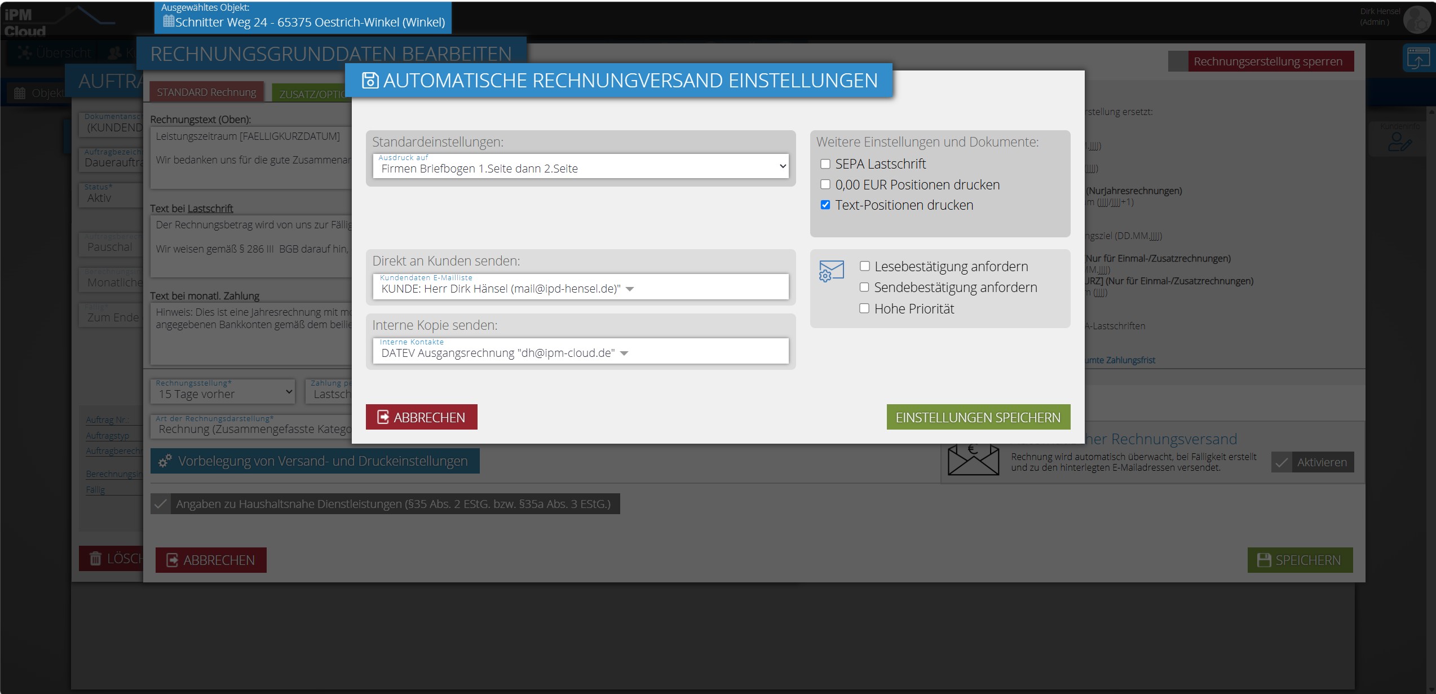Open the Ausdruck auf dropdown
1436x694 pixels.
click(x=581, y=166)
